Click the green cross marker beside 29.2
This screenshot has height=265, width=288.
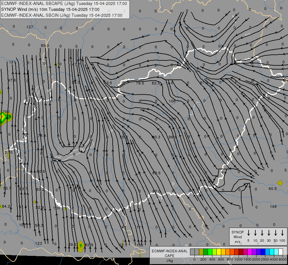[x=81, y=245]
